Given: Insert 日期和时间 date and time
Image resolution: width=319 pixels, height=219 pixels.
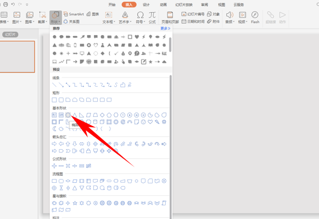Looking at the screenshot, I should point(193,21).
